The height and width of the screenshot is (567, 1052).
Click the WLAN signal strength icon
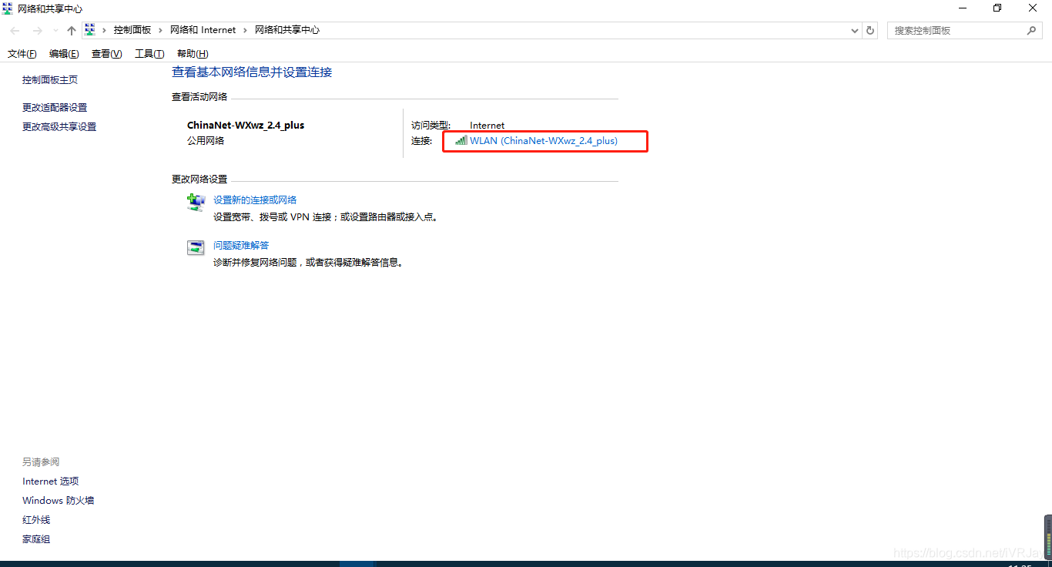coord(461,141)
